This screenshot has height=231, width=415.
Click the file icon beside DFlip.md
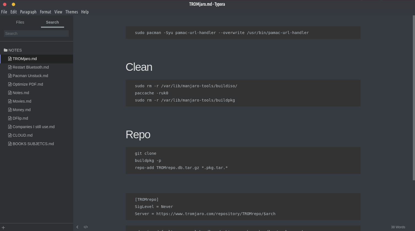click(x=10, y=118)
